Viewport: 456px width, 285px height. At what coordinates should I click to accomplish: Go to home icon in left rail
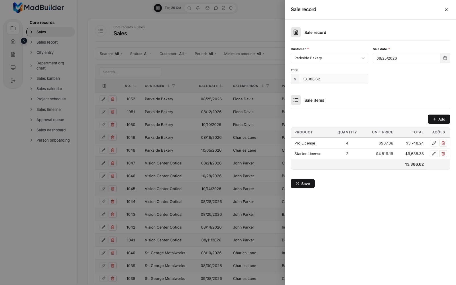point(13,41)
